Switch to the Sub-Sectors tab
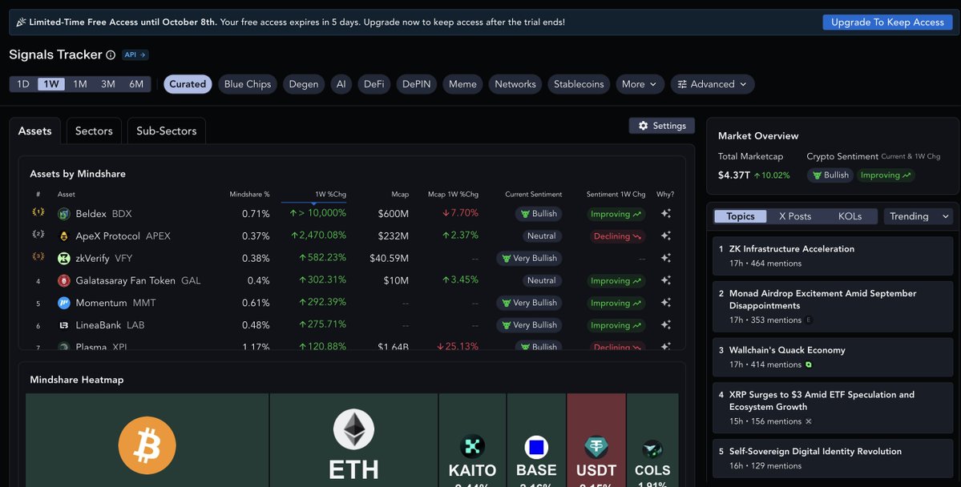The image size is (961, 487). point(166,131)
